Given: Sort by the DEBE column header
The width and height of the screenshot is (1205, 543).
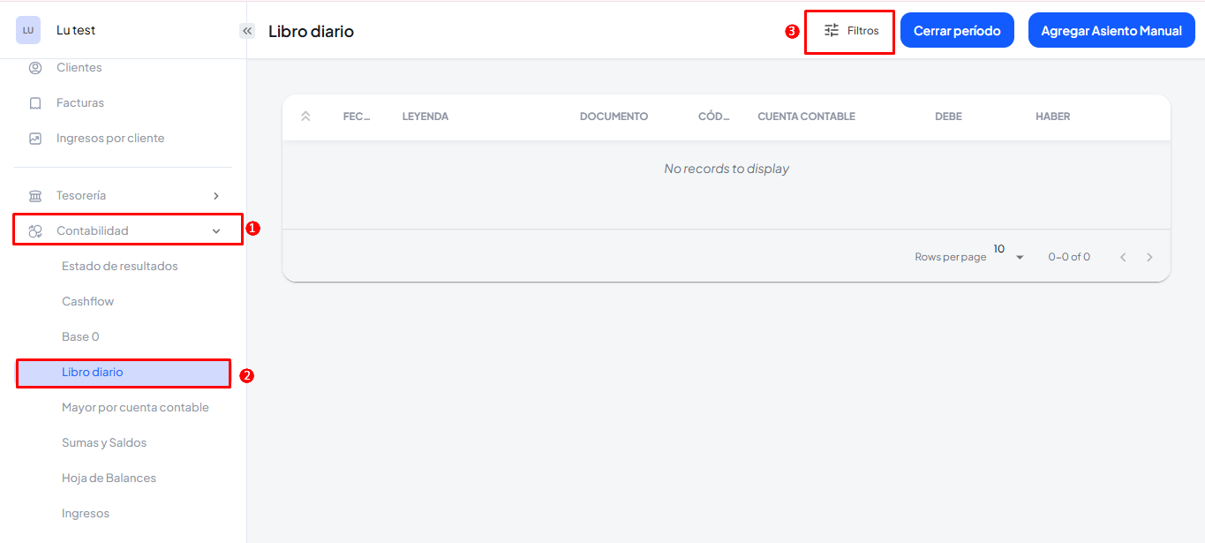Looking at the screenshot, I should [x=948, y=117].
